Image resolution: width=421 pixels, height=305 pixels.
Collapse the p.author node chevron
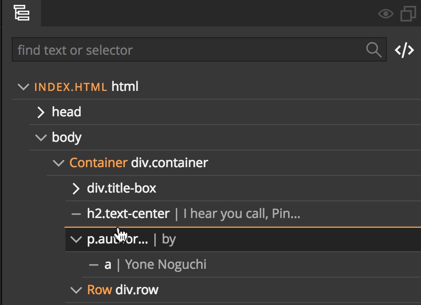click(76, 240)
